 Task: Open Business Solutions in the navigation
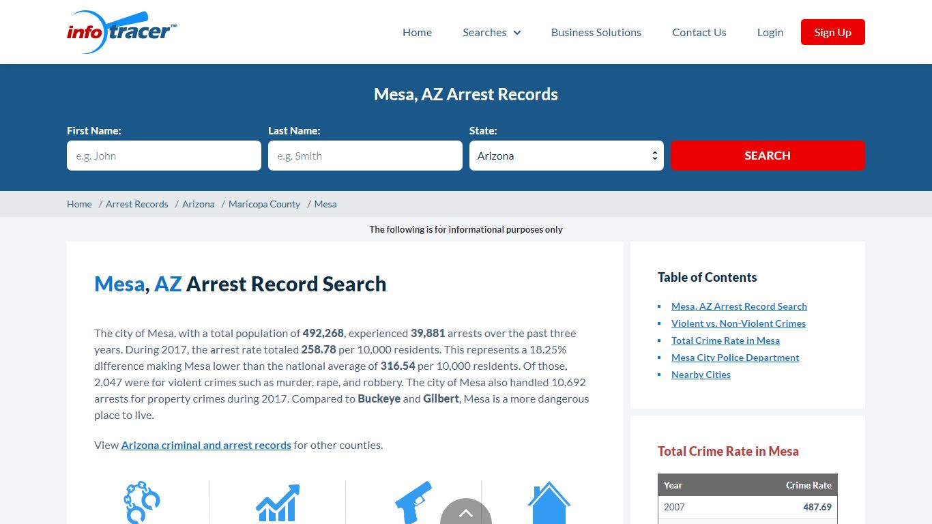596,32
